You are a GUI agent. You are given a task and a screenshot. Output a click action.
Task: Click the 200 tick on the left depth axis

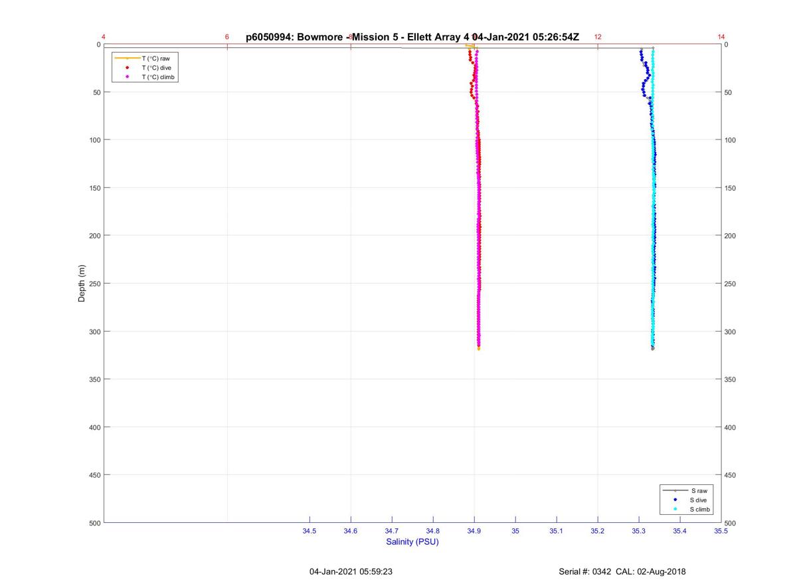point(94,236)
